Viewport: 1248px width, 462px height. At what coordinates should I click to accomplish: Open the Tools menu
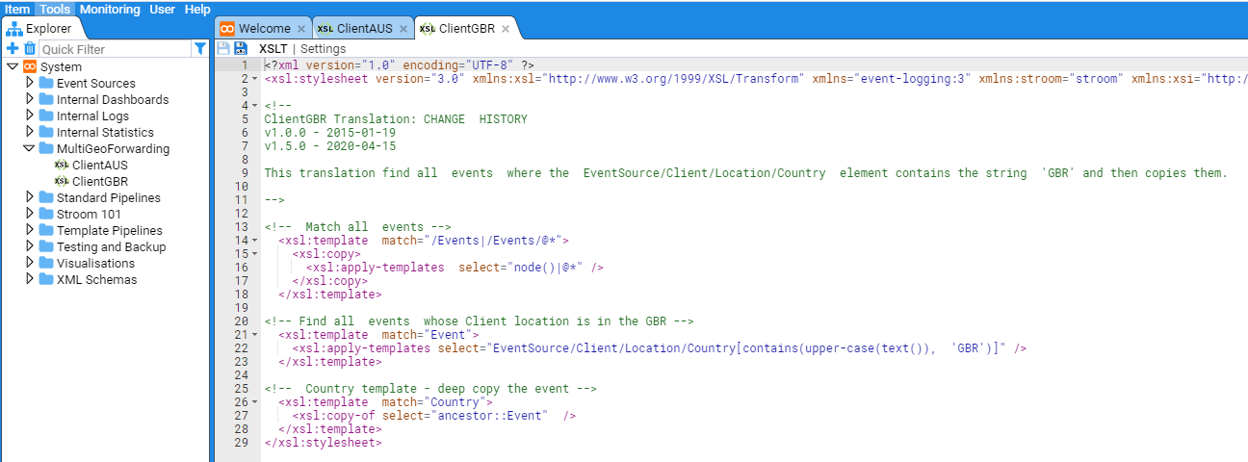click(x=55, y=9)
